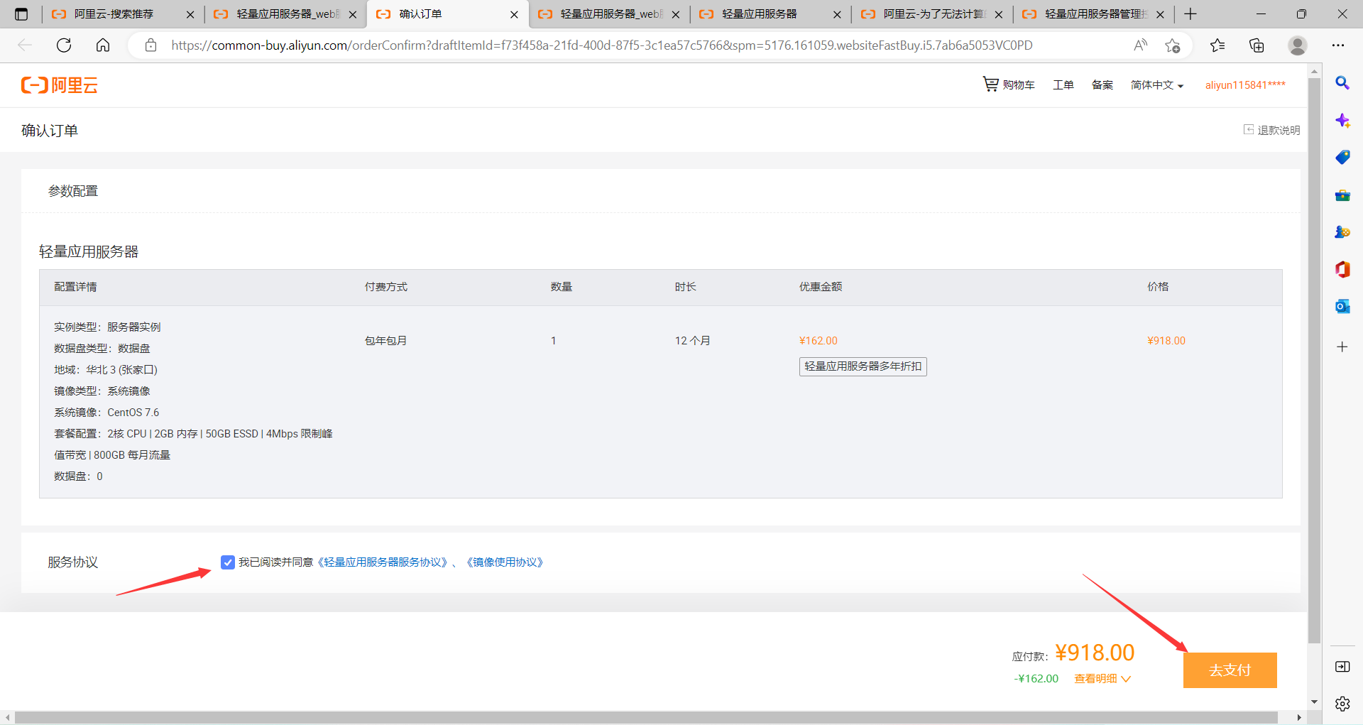
Task: Open the Favorites list icon
Action: point(1217,45)
